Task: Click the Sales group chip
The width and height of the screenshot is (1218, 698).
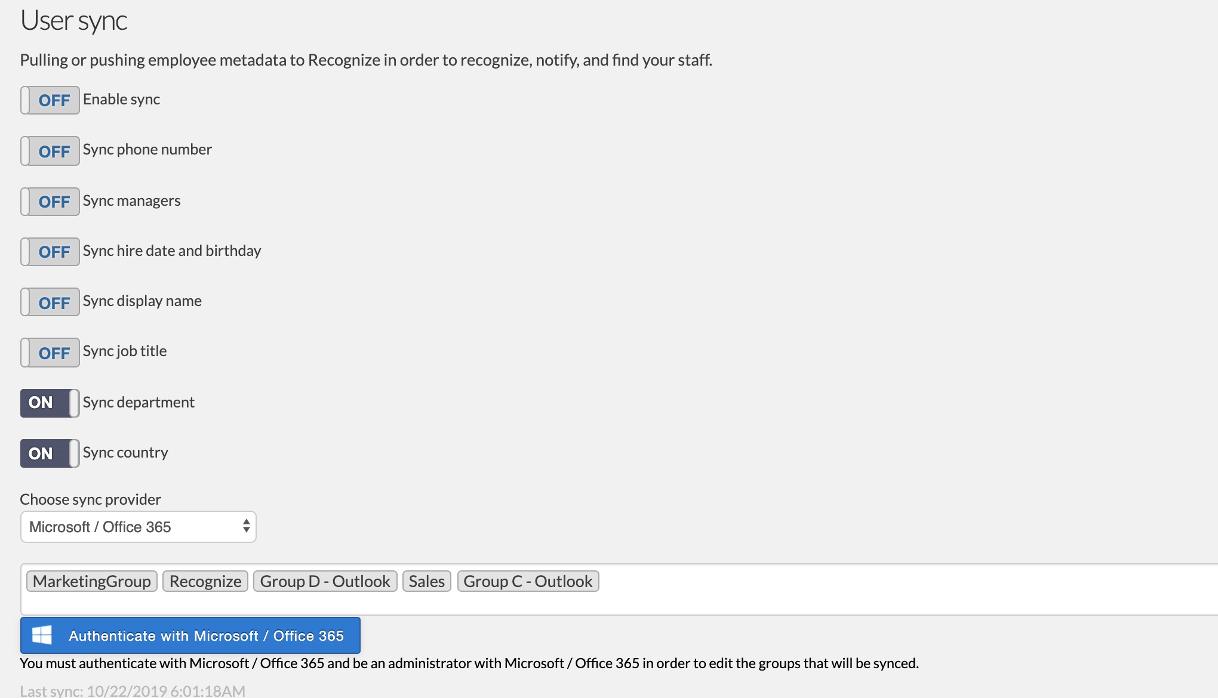Action: point(426,580)
